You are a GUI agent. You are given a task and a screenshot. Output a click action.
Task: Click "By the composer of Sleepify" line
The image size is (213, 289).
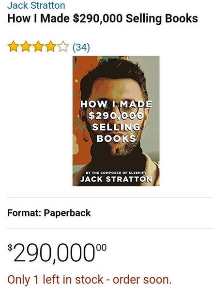tap(116, 173)
